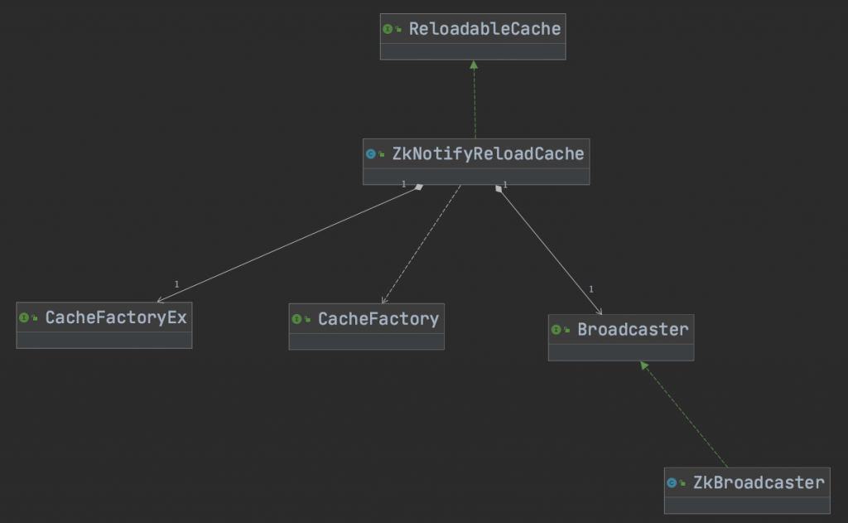Click the interface icon on CacheFactory node
This screenshot has height=523, width=848.
296,318
